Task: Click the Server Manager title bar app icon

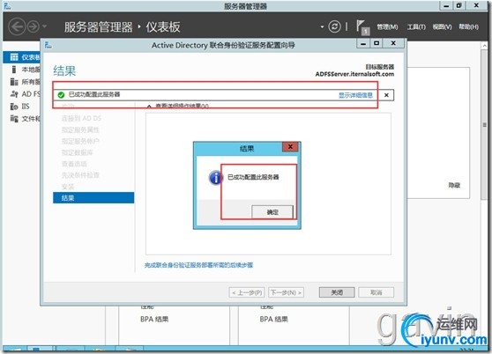Action: click(x=7, y=5)
